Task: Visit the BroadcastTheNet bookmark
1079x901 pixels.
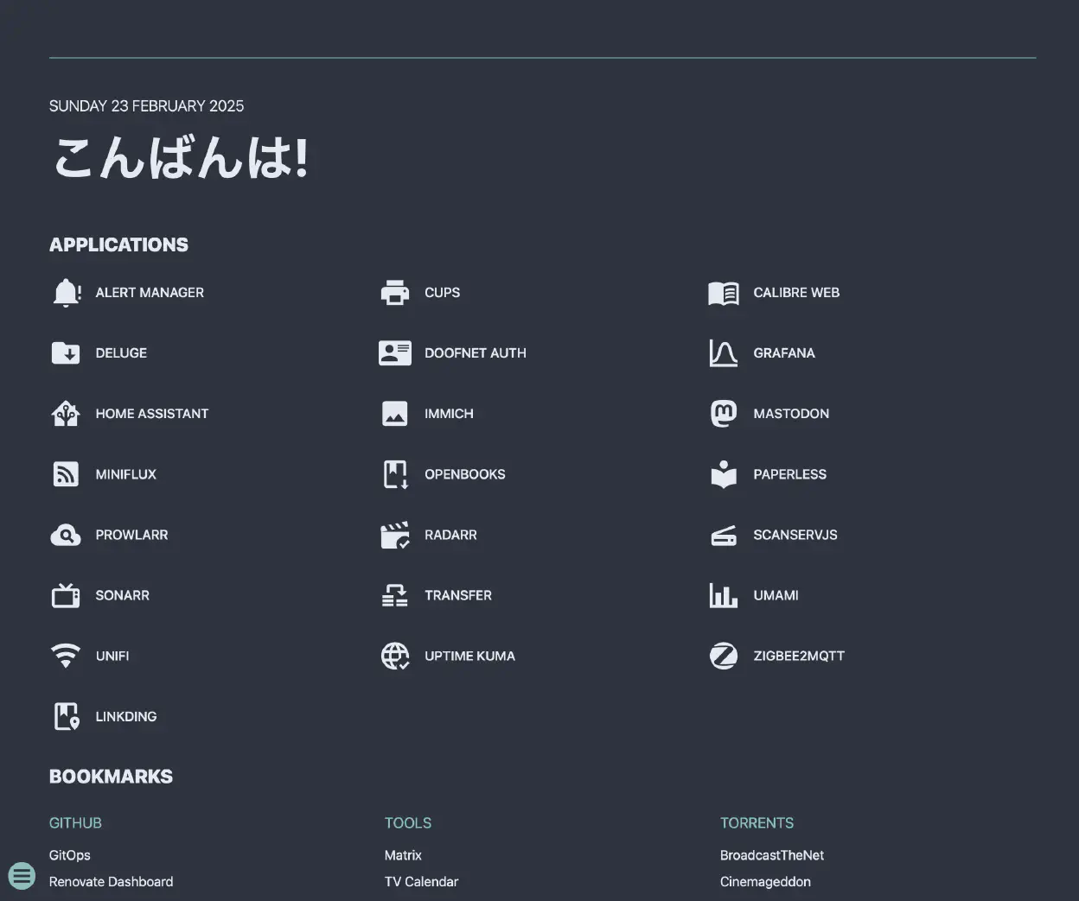Action: point(772,855)
